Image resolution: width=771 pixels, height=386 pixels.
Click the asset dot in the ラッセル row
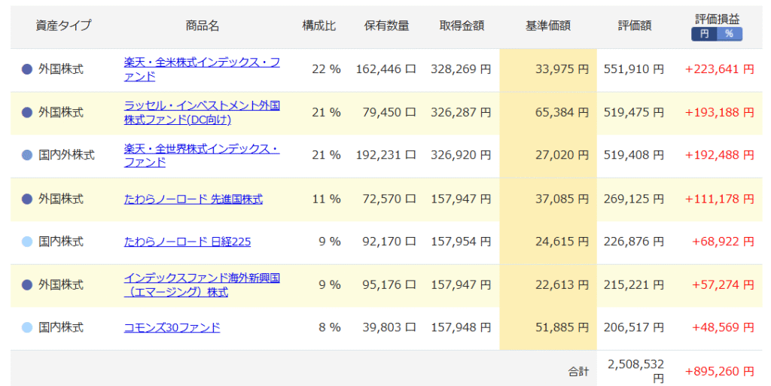click(27, 112)
